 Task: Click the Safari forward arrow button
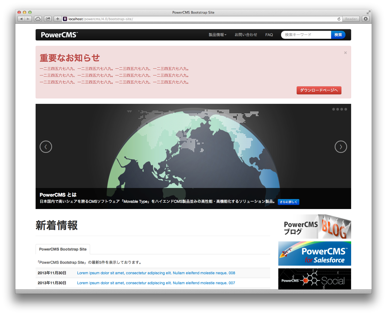pyautogui.click(x=28, y=19)
